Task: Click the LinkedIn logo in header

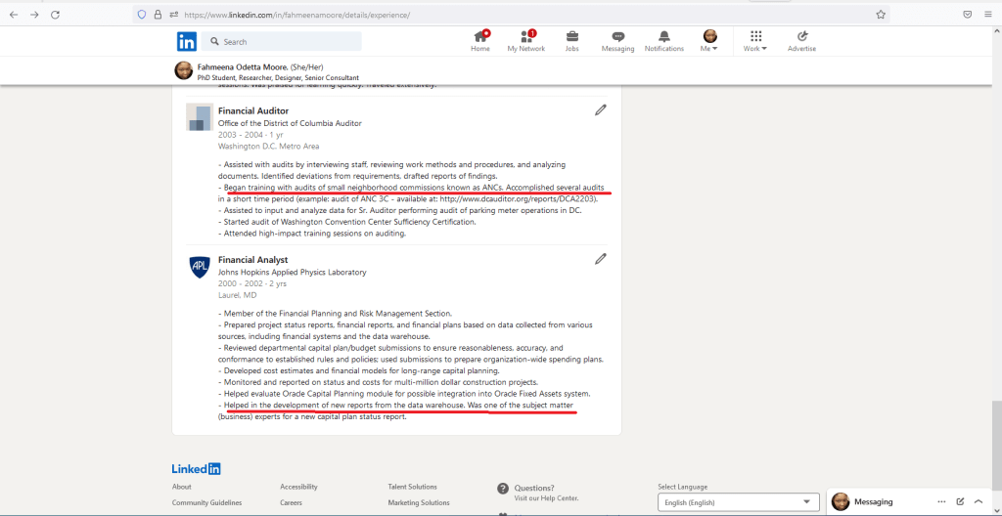Action: click(x=186, y=41)
